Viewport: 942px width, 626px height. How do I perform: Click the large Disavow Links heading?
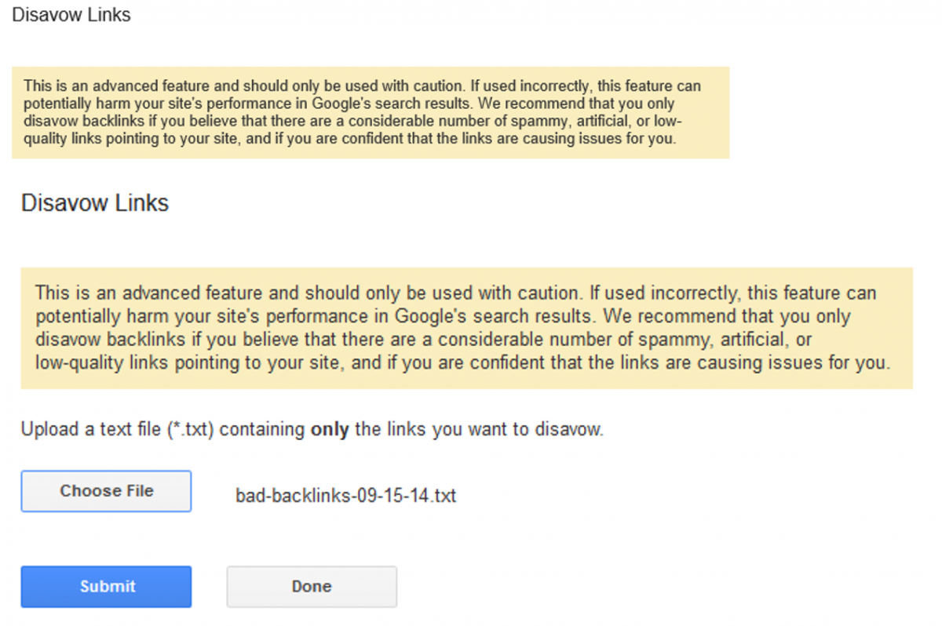pos(95,203)
